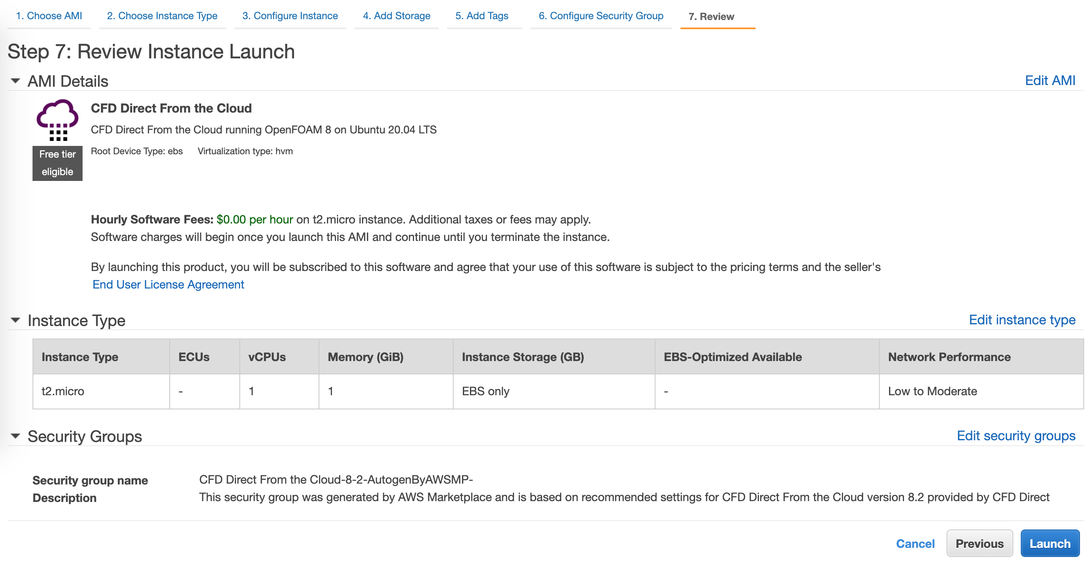Launch the instance
Image resolution: width=1090 pixels, height=572 pixels.
(x=1050, y=543)
